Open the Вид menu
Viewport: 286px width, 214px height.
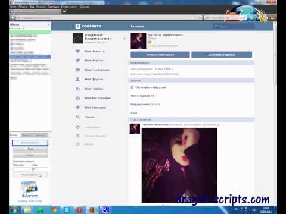32,7
